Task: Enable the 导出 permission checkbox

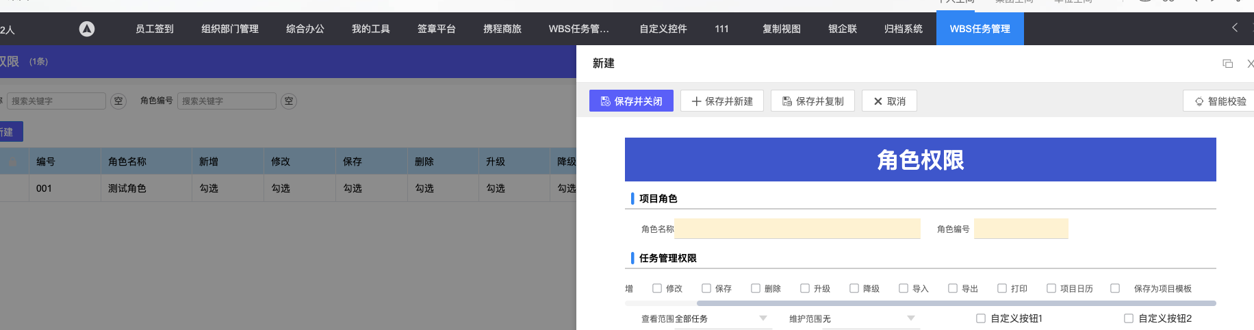Action: pos(953,288)
